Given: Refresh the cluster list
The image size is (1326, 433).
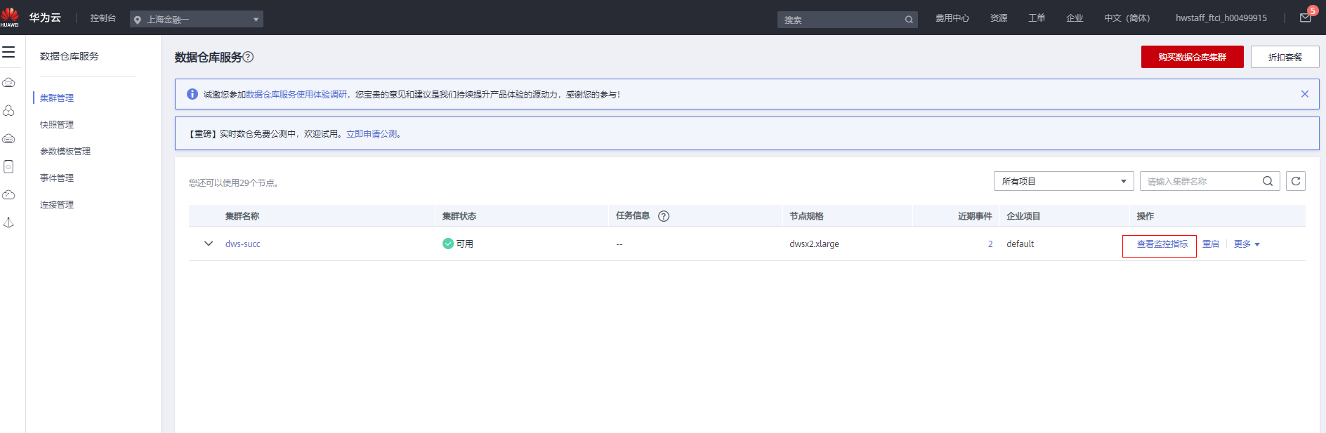Looking at the screenshot, I should coord(1296,181).
